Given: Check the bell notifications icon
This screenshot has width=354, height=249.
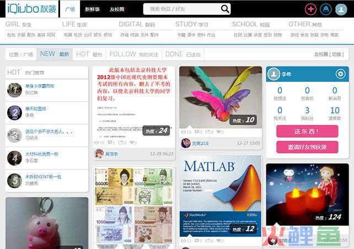Looking at the screenshot, I should pos(326,9).
